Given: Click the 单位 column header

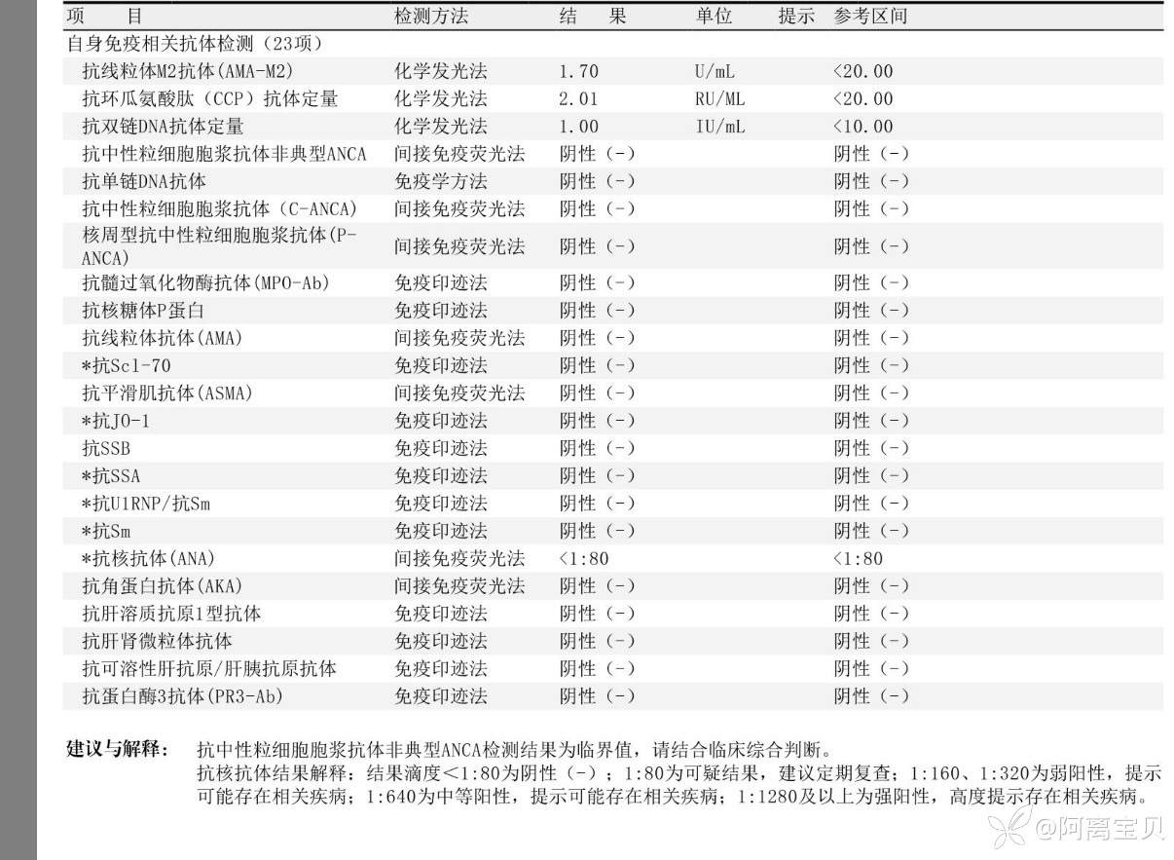Looking at the screenshot, I should pos(714,17).
